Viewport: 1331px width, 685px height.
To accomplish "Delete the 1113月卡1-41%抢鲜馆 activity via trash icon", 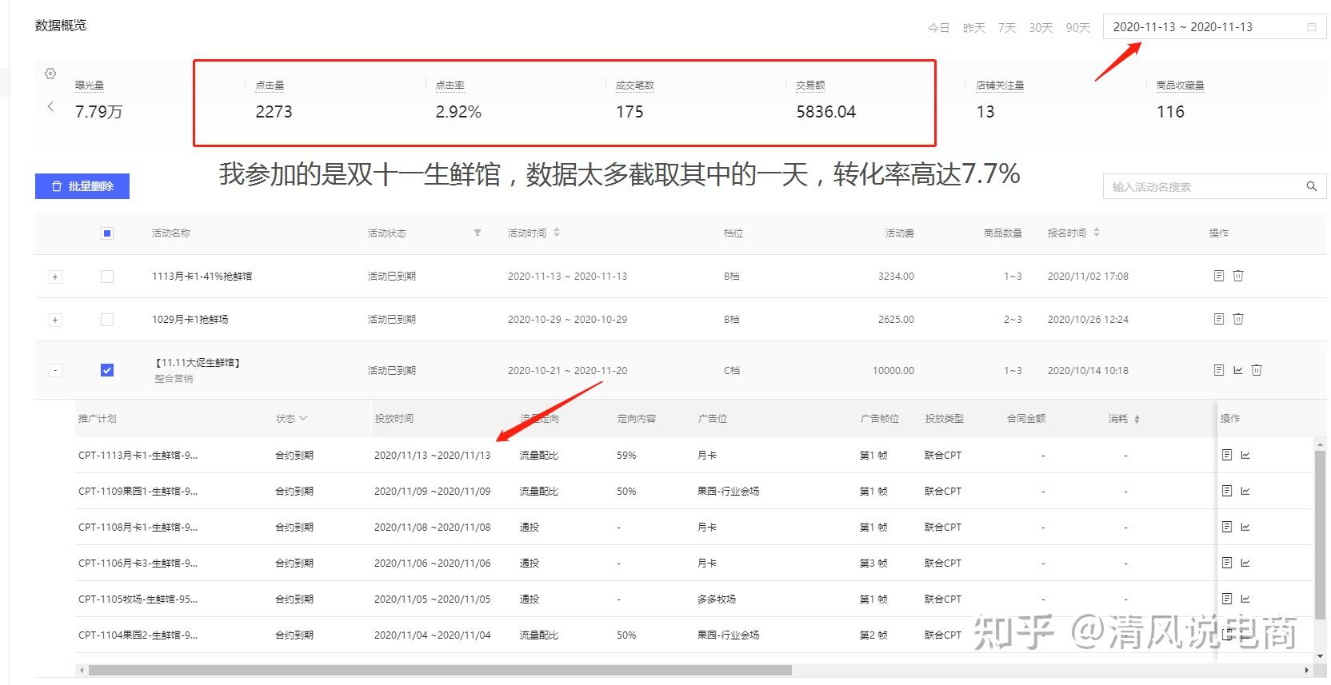I will [x=1238, y=276].
